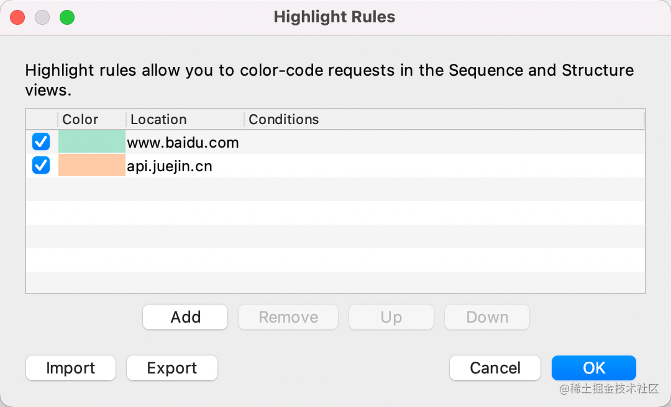Click the first empty row in rules table
The image size is (671, 407).
(x=335, y=190)
